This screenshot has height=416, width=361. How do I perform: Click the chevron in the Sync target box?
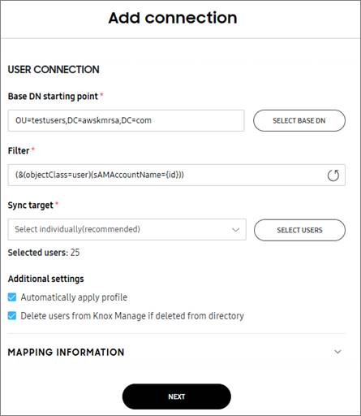[x=236, y=230]
